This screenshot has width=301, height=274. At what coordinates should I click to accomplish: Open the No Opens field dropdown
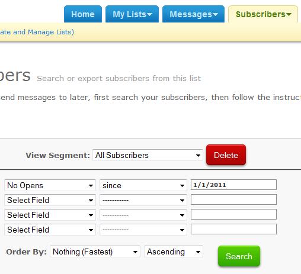pos(50,185)
